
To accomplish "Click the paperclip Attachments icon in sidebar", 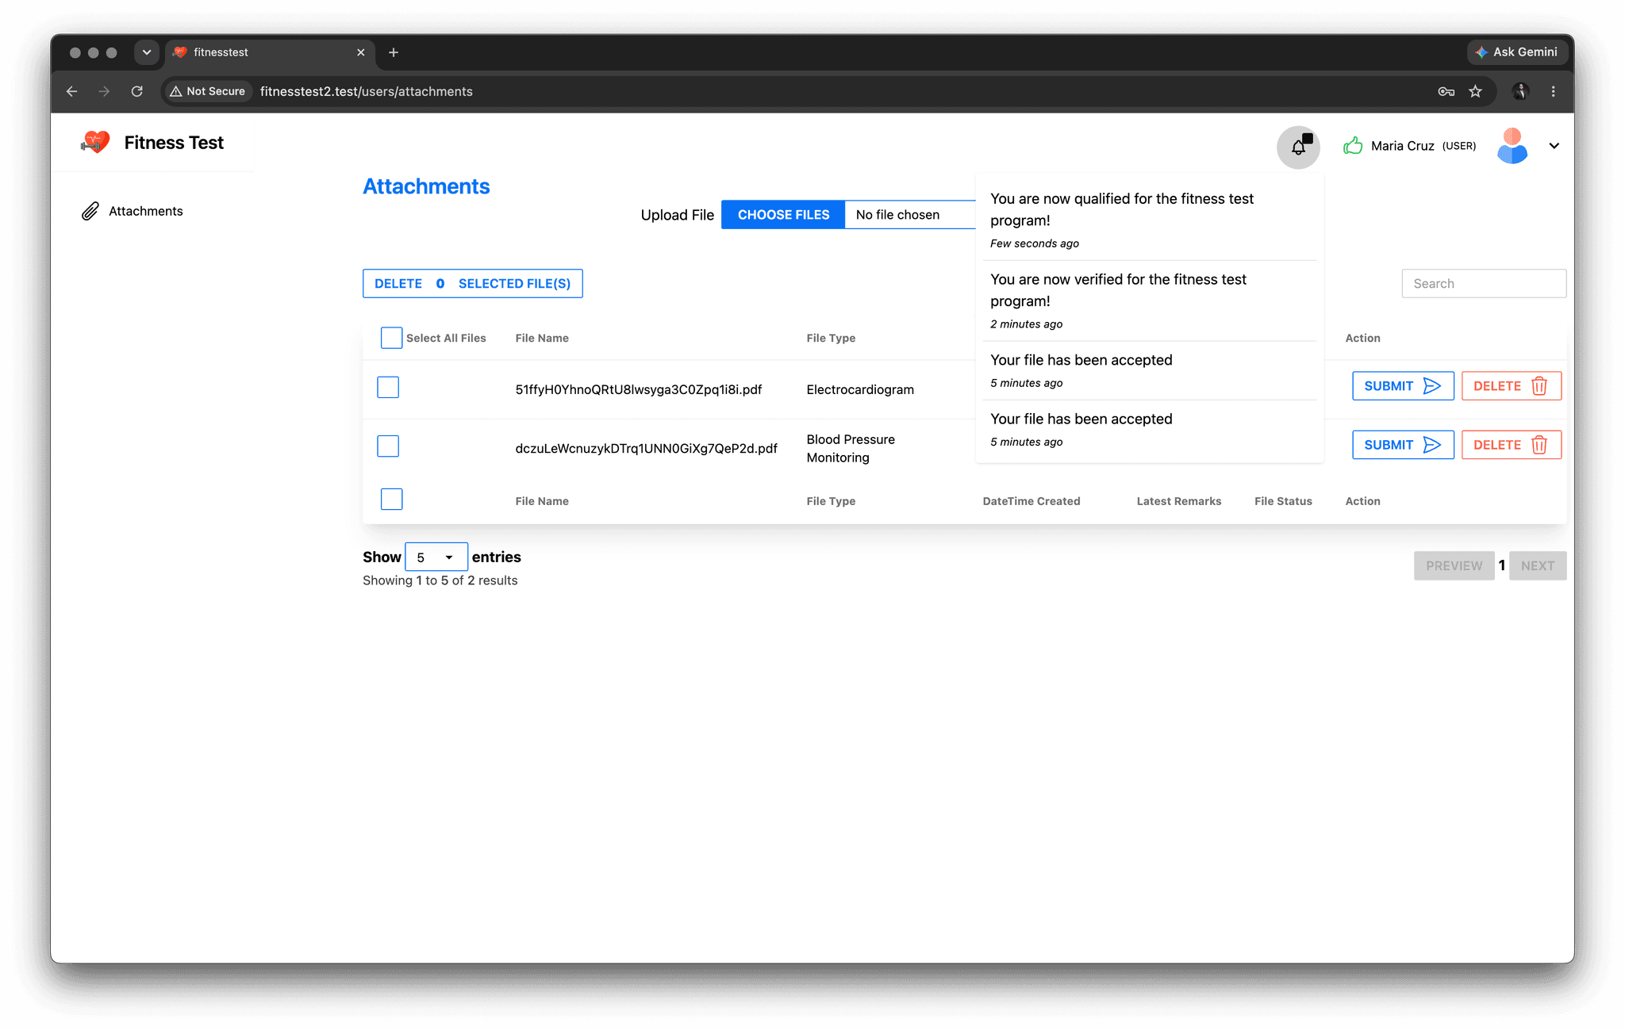I will pyautogui.click(x=90, y=211).
